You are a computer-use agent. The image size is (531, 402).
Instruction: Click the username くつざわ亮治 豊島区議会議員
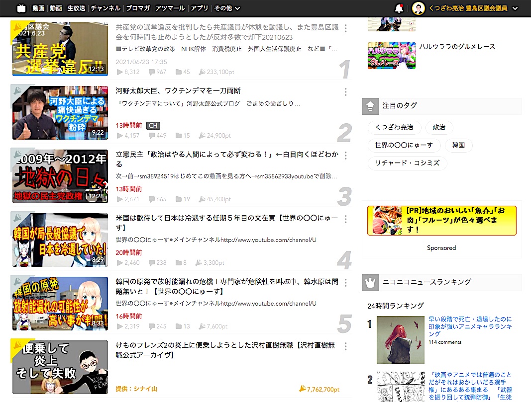pos(468,8)
